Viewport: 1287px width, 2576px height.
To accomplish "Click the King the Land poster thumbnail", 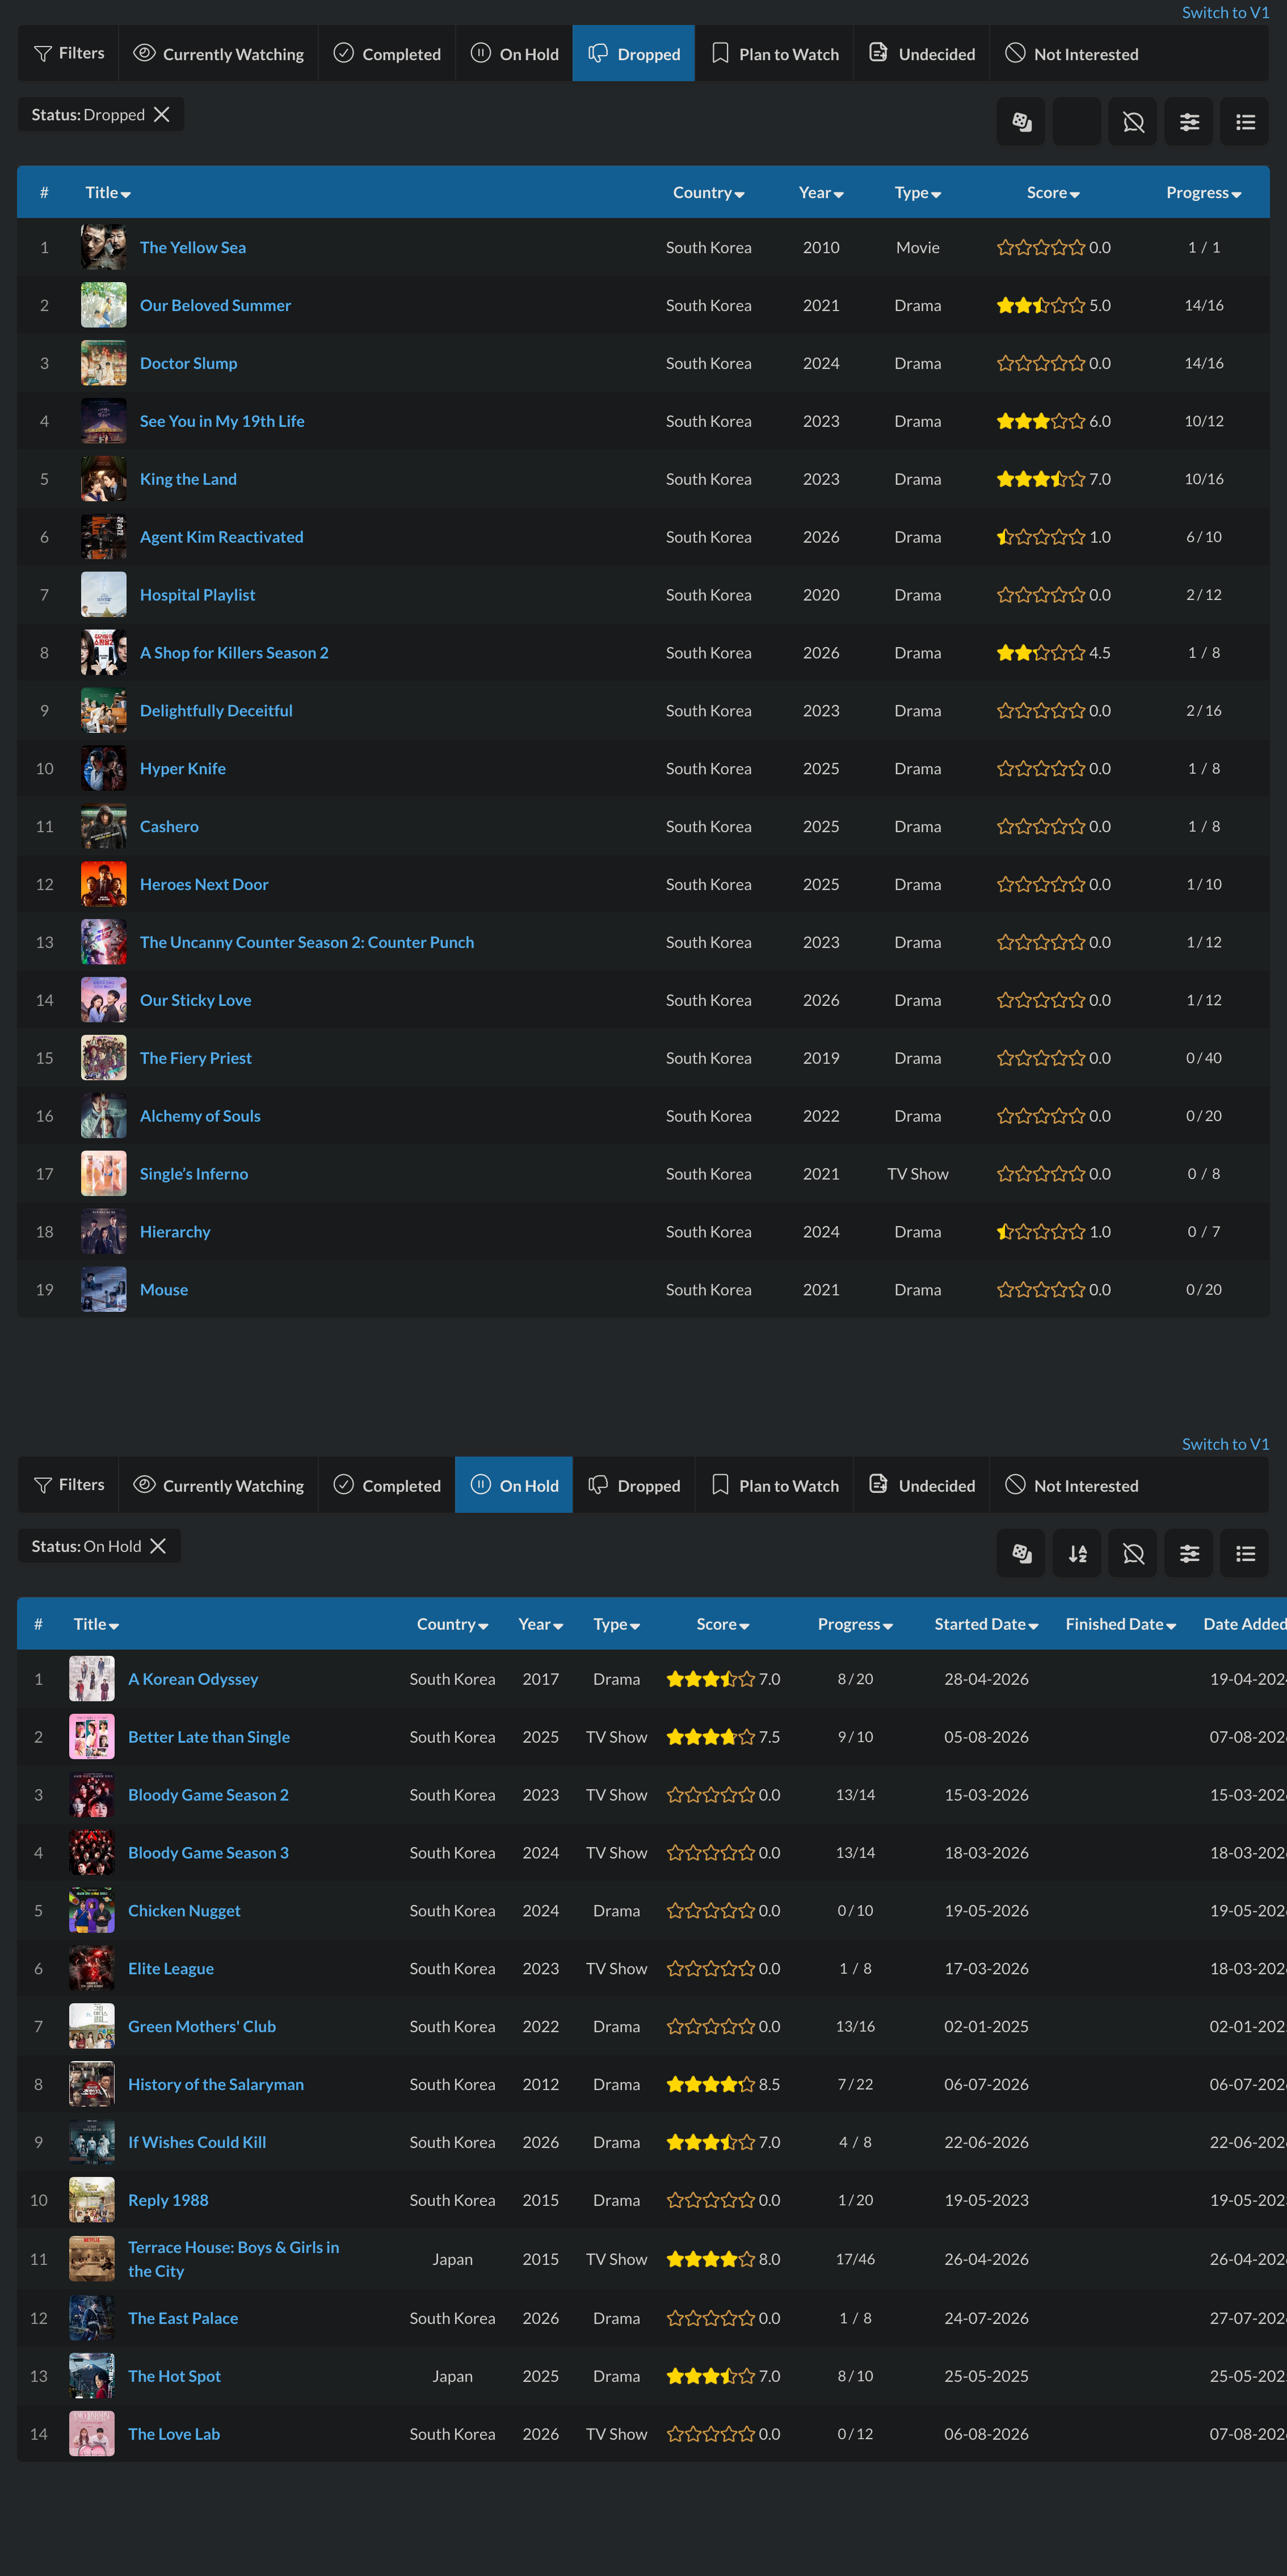I will pos(103,479).
